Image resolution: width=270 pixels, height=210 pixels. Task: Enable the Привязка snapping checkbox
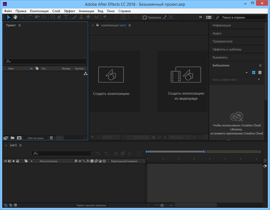coord(145,18)
